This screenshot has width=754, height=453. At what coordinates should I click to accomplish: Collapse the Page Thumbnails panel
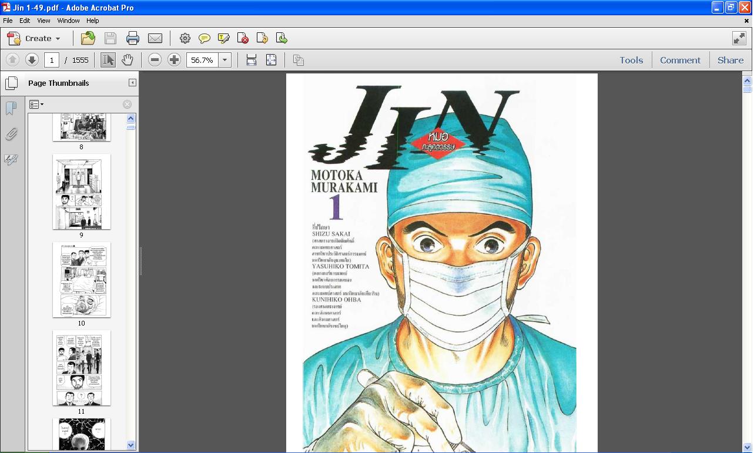132,83
